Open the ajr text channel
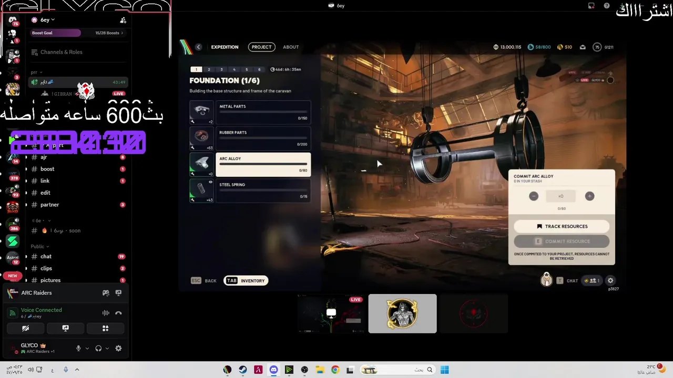Viewport: 673px width, 378px height. click(77, 157)
